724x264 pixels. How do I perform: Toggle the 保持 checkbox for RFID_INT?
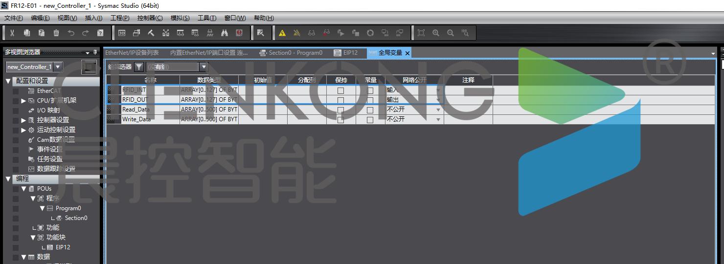340,90
